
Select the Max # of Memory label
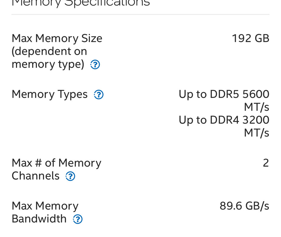[56, 163]
